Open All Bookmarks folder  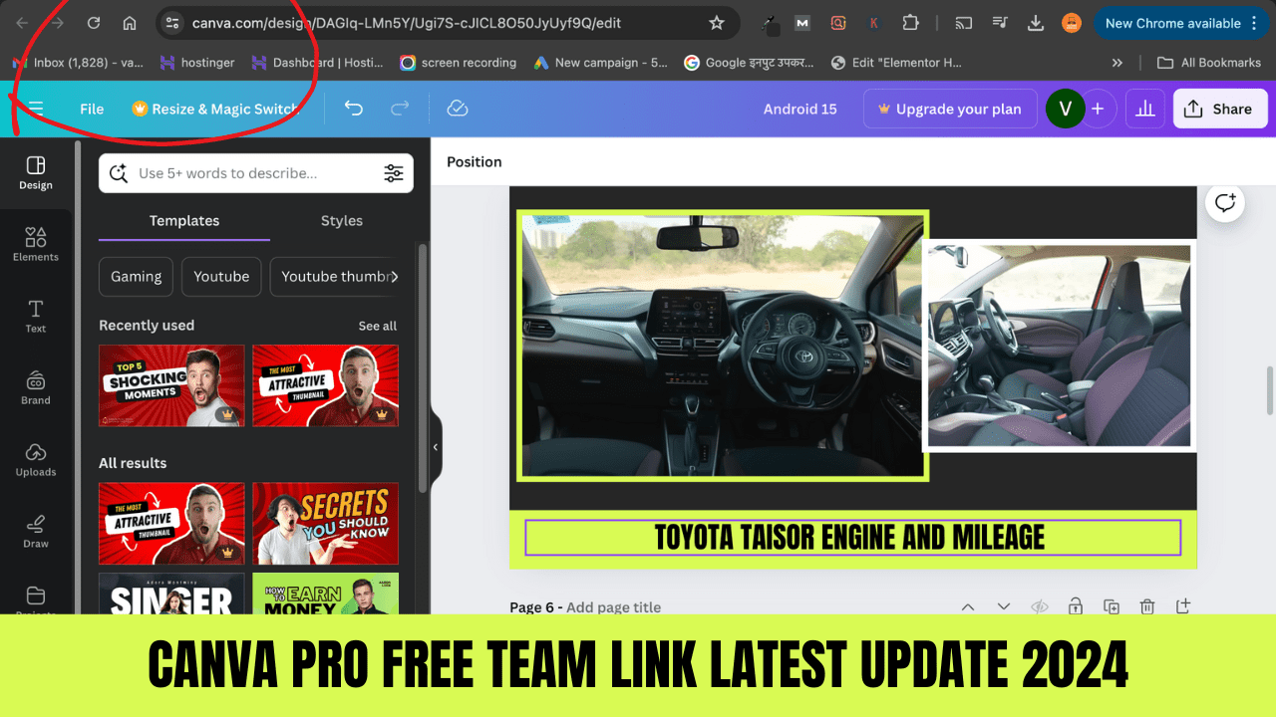(x=1209, y=63)
